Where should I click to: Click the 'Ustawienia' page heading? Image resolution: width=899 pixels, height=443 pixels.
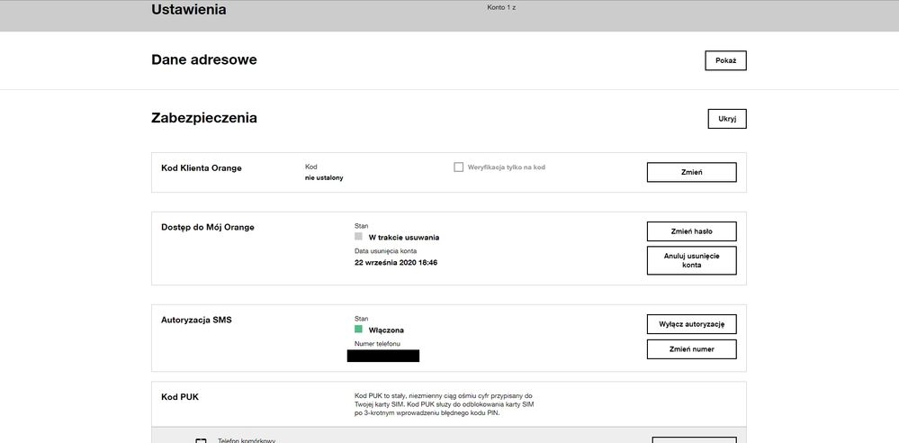189,11
